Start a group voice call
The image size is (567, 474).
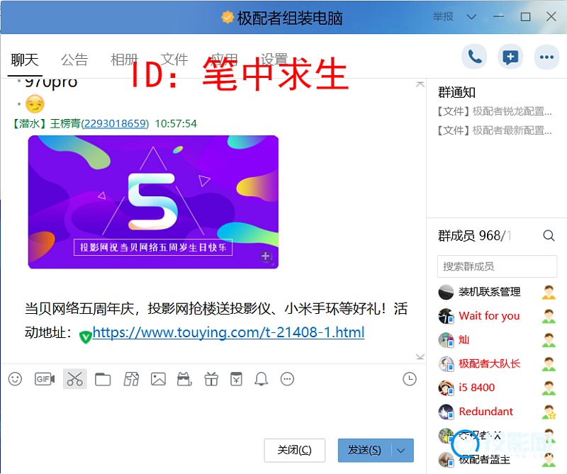point(474,57)
